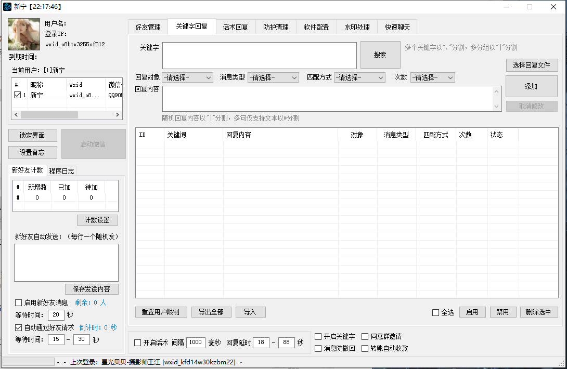Enable 开启关键字 checkbox
Screen dimensions: 567x369
coord(318,336)
